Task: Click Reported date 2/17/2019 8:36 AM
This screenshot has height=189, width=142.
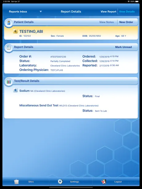Action: (109, 66)
